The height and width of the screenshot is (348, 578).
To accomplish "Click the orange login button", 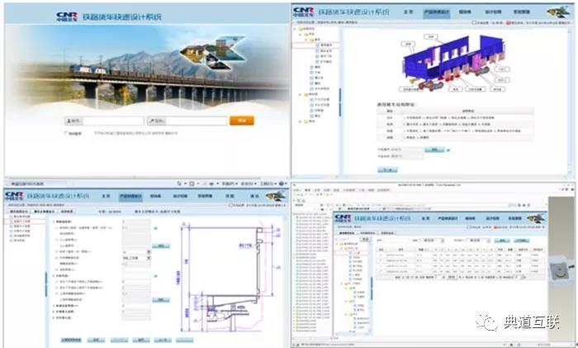I will pyautogui.click(x=242, y=121).
